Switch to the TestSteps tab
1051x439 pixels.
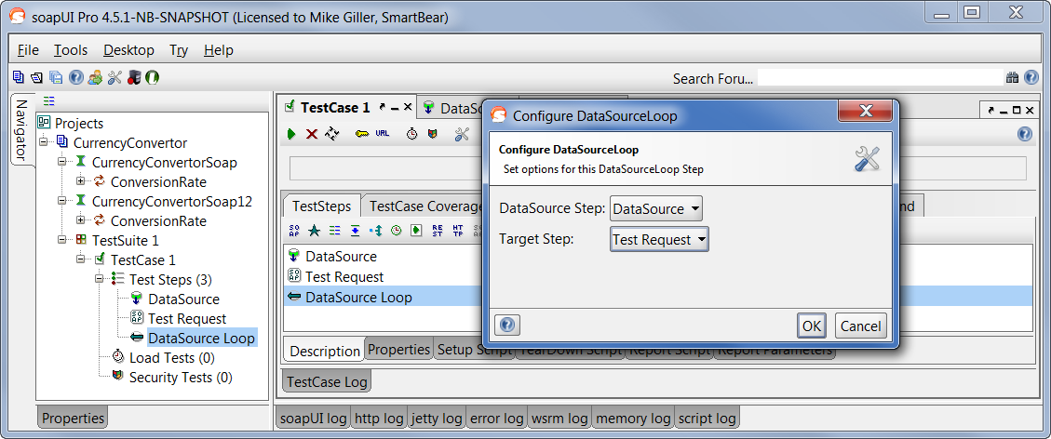pyautogui.click(x=322, y=206)
